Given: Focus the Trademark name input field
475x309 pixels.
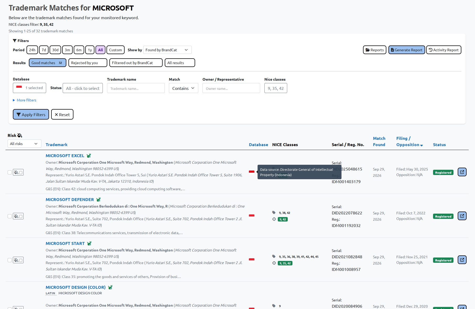Looking at the screenshot, I should (x=136, y=88).
